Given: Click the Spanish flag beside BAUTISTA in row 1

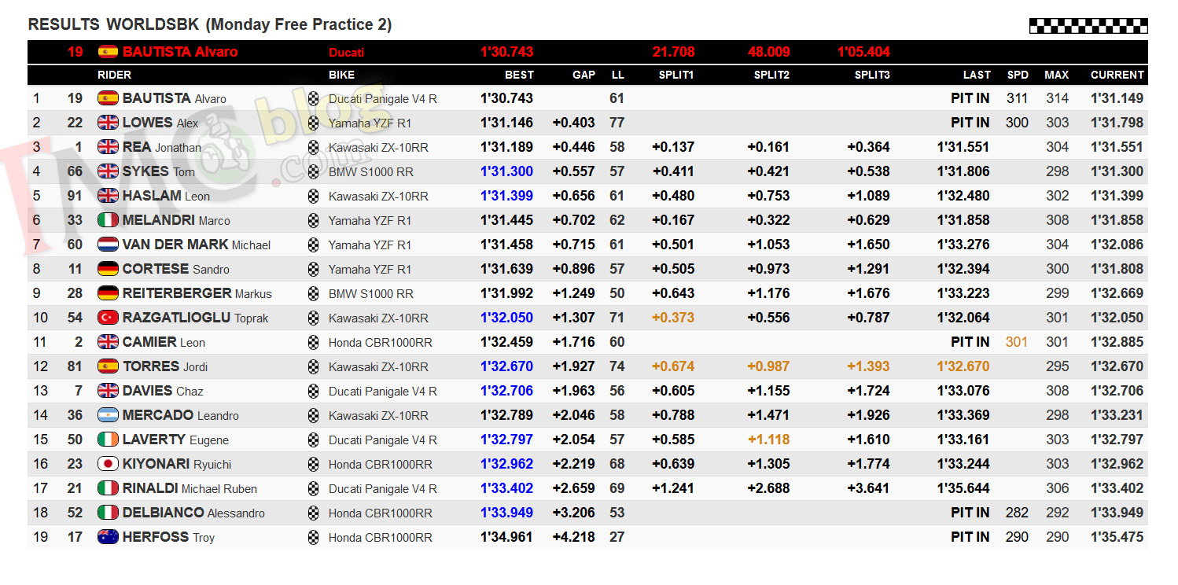Looking at the screenshot, I should click(x=108, y=98).
